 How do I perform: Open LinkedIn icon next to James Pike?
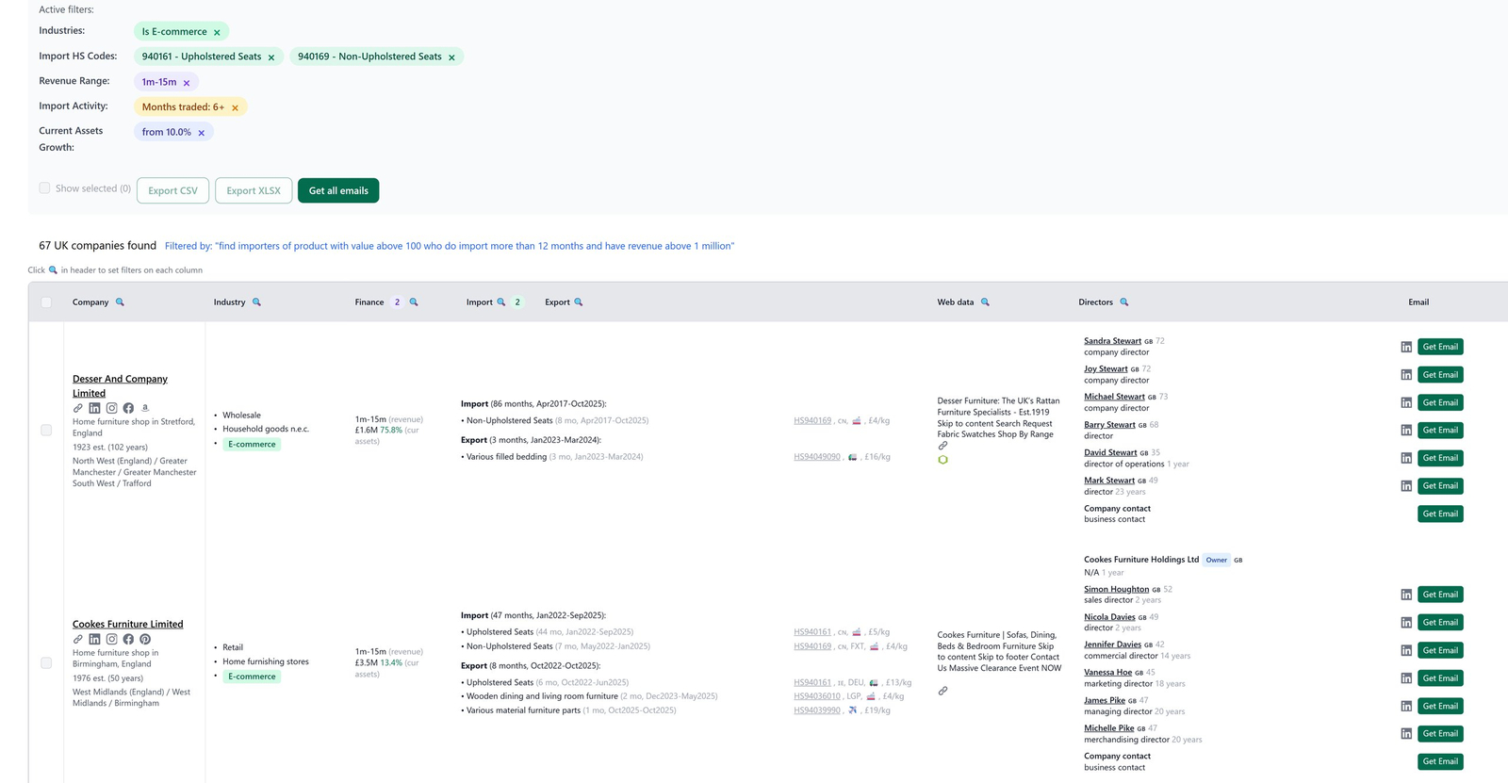tap(1406, 706)
